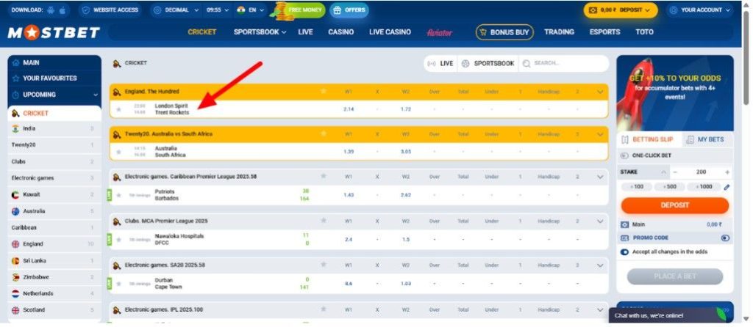
Task: Switch to the Sportsbook filter tab
Action: coord(488,63)
